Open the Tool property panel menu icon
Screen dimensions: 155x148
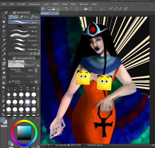[10, 58]
